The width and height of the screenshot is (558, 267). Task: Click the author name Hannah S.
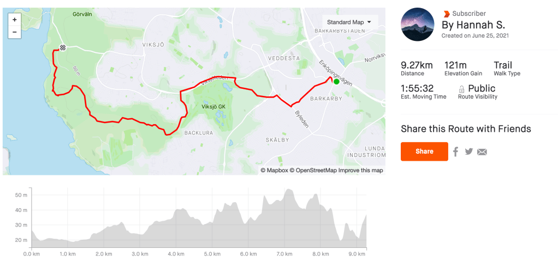[x=472, y=25]
